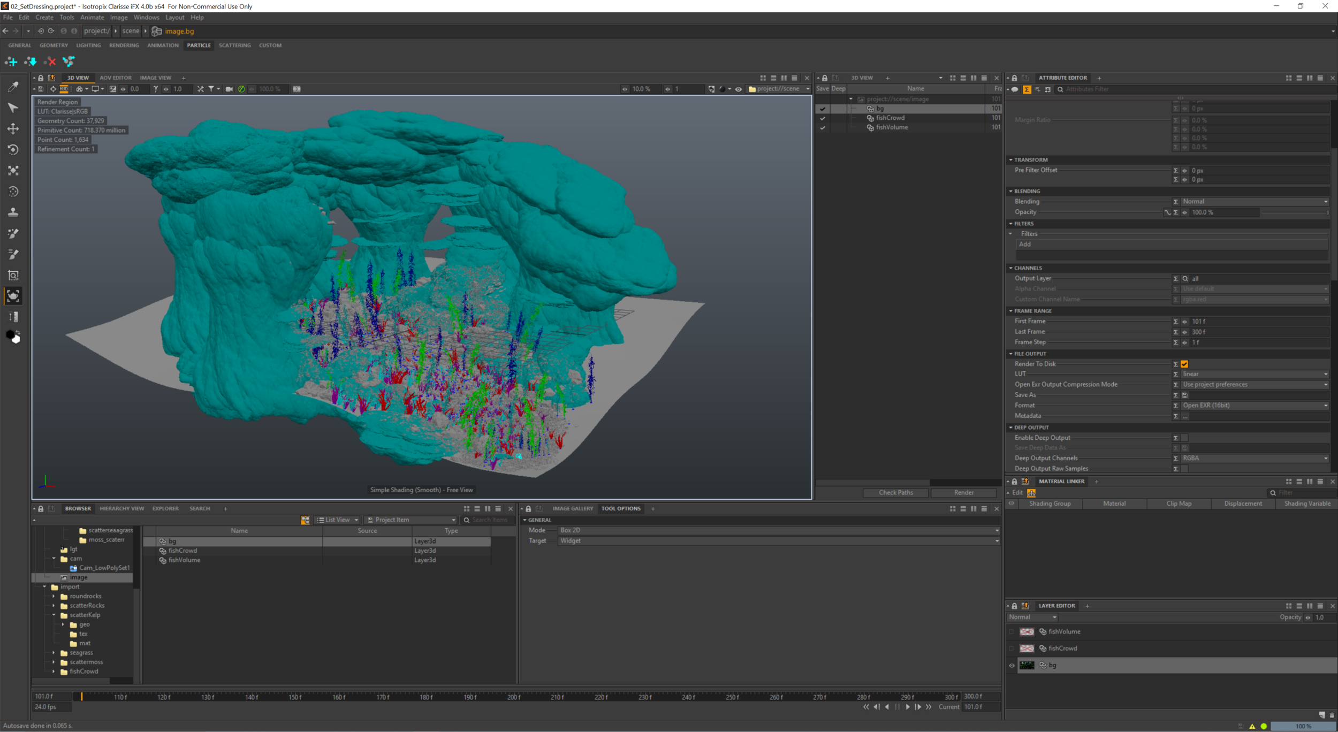Click the Material Linker edit link icon

1031,493
